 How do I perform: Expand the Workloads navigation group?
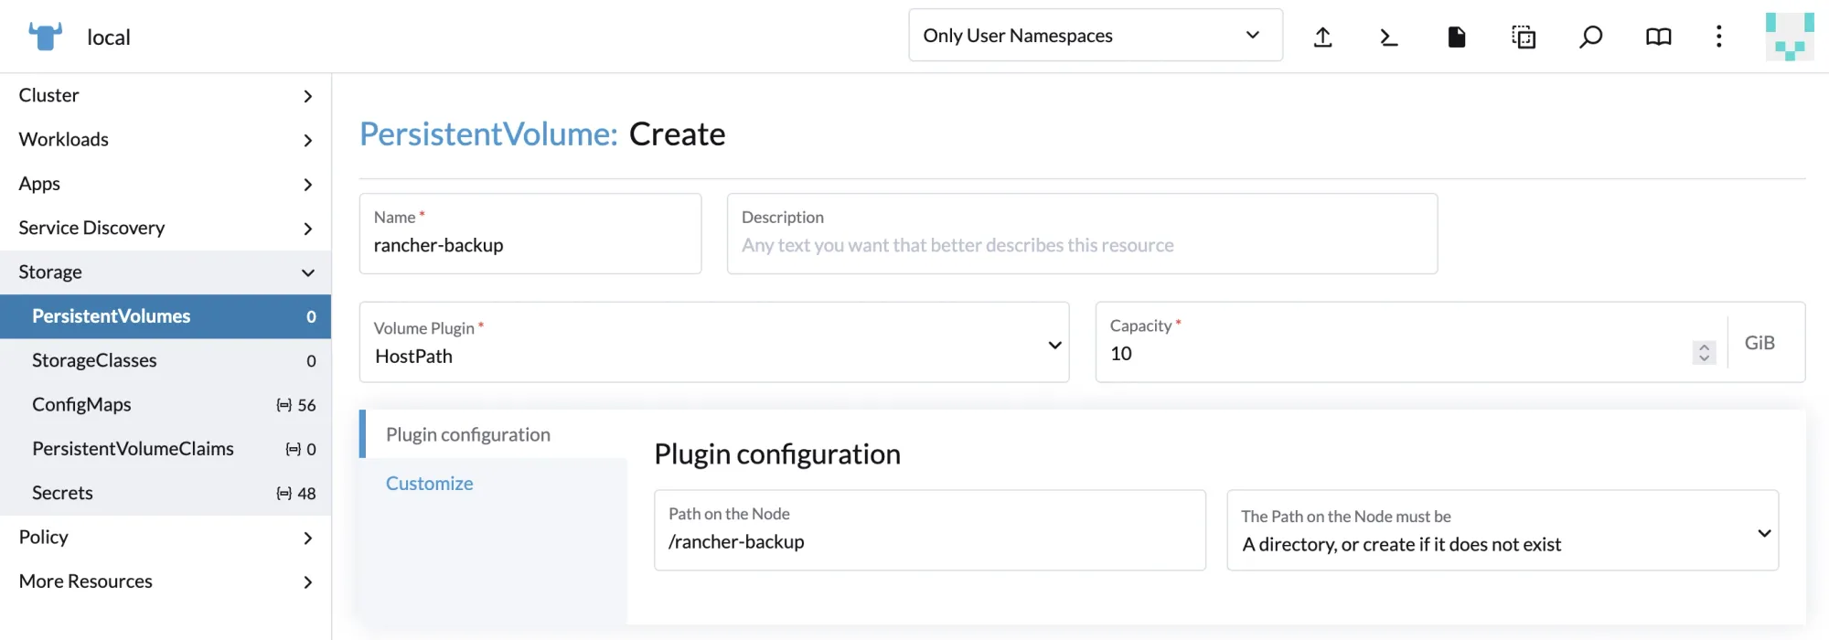pos(166,139)
